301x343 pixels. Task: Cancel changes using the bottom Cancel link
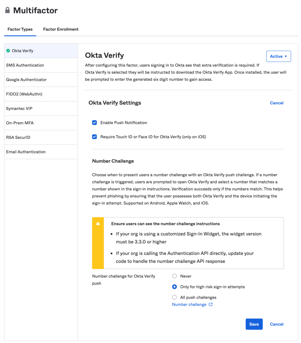click(277, 324)
